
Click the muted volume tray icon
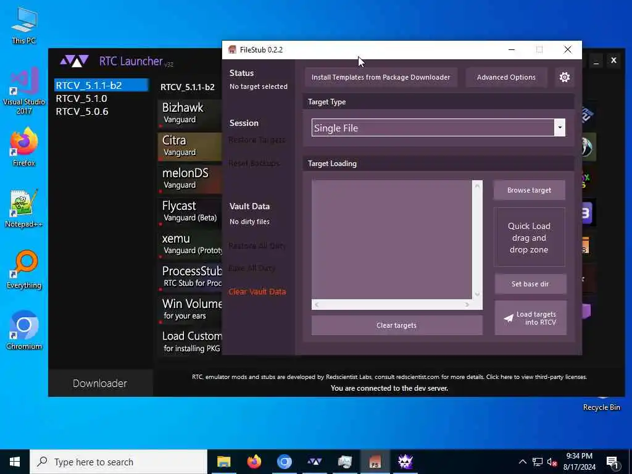point(552,462)
